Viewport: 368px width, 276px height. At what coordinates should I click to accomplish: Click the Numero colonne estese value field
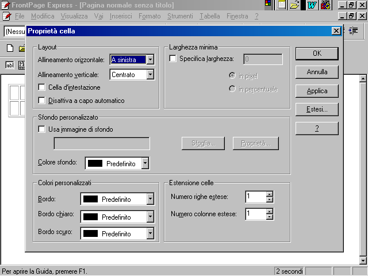[x=256, y=214]
